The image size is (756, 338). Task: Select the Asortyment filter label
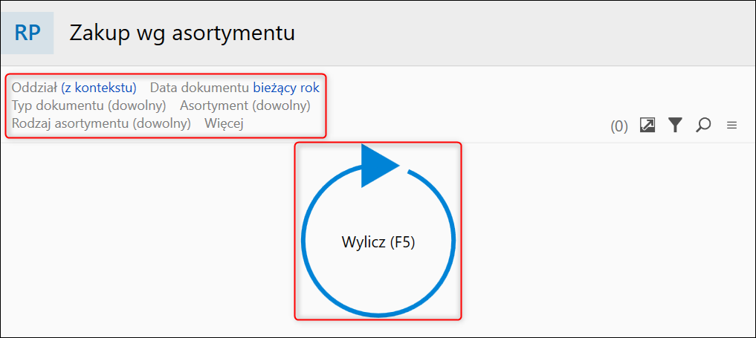pyautogui.click(x=214, y=105)
